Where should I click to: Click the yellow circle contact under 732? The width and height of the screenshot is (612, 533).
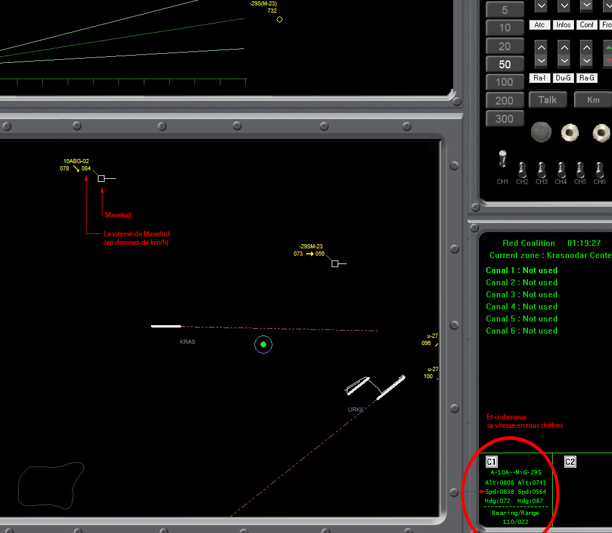coord(280,19)
